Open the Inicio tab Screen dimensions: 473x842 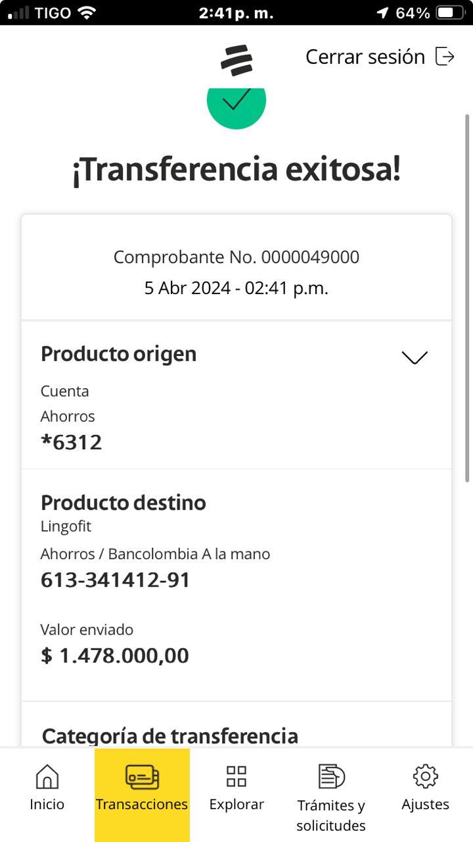[47, 804]
